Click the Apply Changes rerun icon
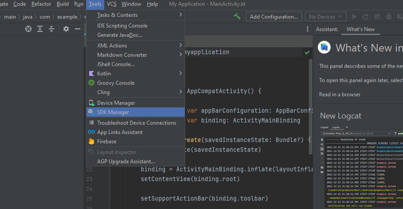 tap(365, 17)
